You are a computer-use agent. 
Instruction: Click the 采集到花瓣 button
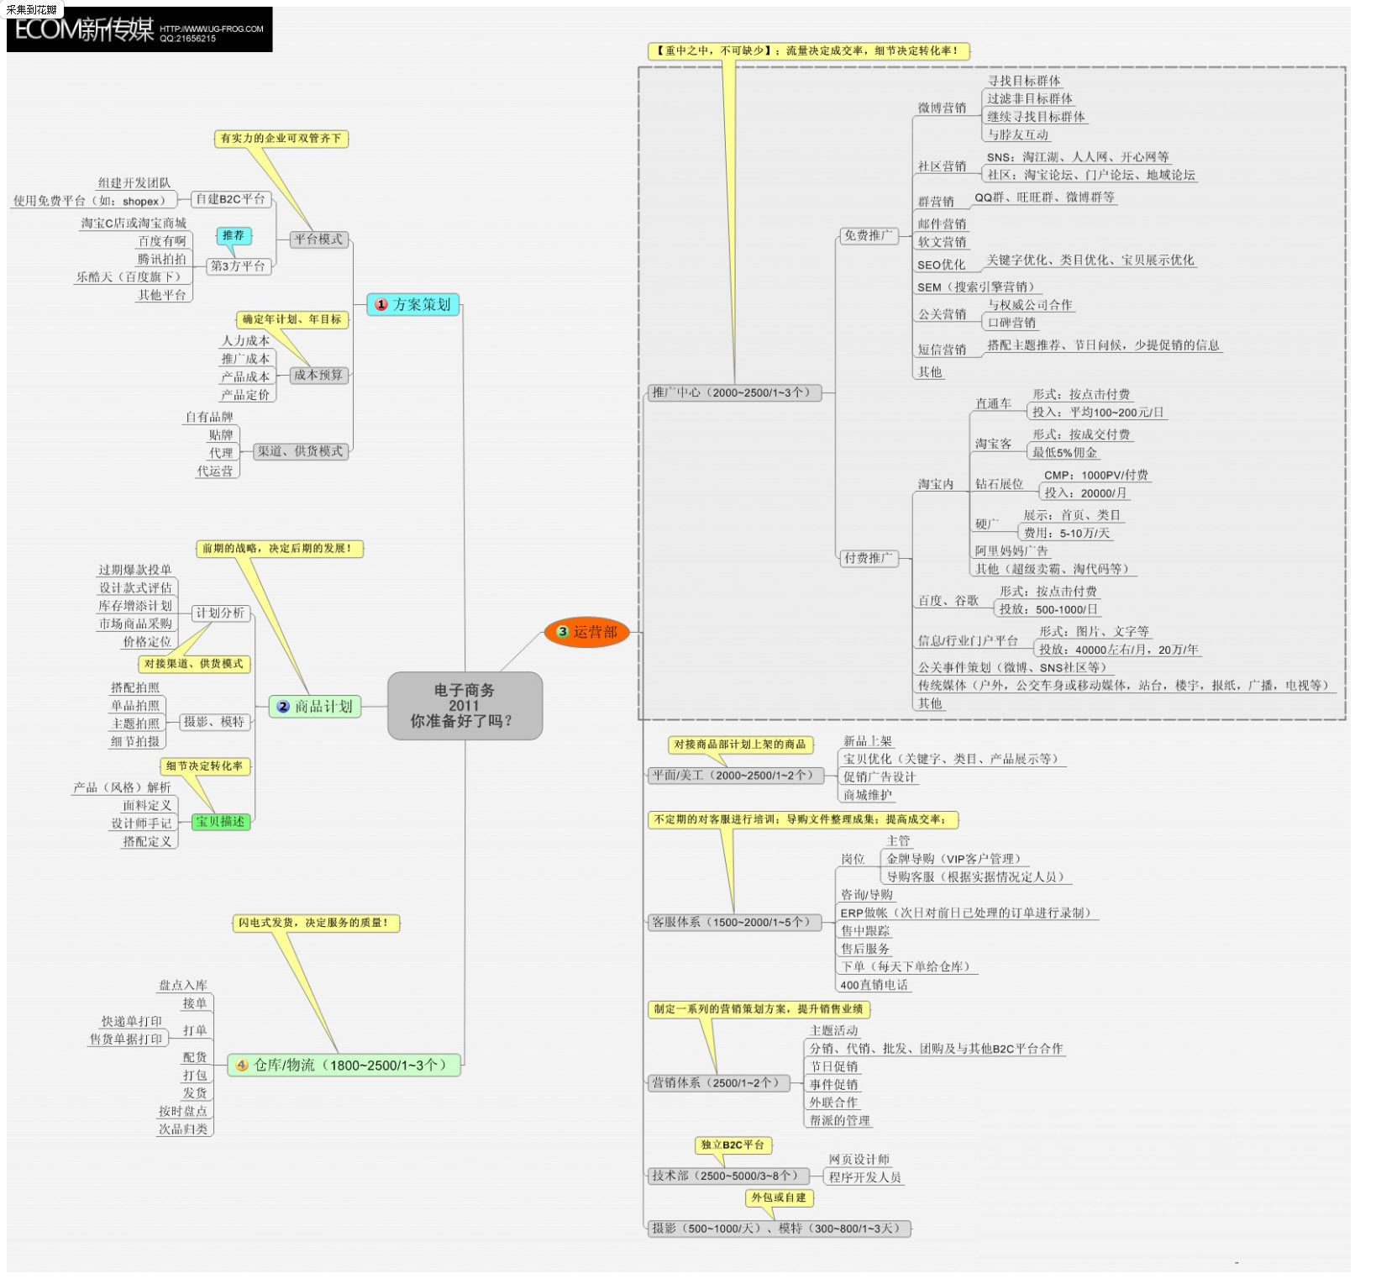pyautogui.click(x=32, y=9)
